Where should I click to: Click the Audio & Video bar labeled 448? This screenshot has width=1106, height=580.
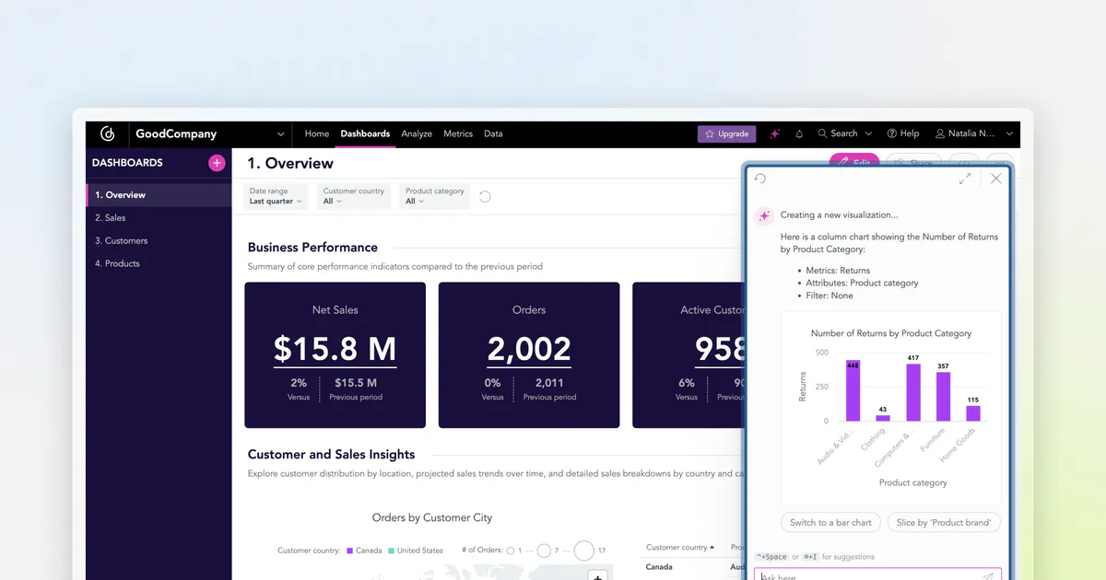[x=853, y=390]
